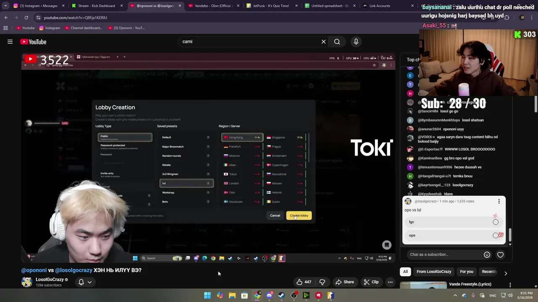
Task: Select the 'Recently' filter chip
Action: (x=489, y=271)
